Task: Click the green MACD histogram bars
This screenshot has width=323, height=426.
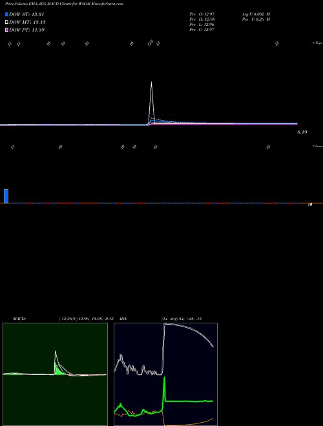Action: click(58, 370)
